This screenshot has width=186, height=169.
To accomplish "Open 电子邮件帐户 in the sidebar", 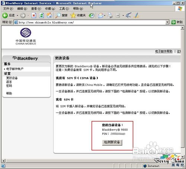I will click(x=15, y=69).
